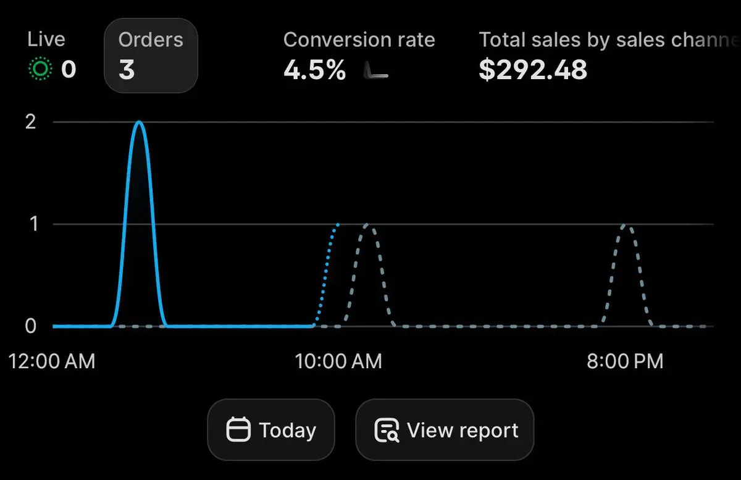Click the Orders count number 3
The width and height of the screenshot is (741, 480).
pos(127,70)
